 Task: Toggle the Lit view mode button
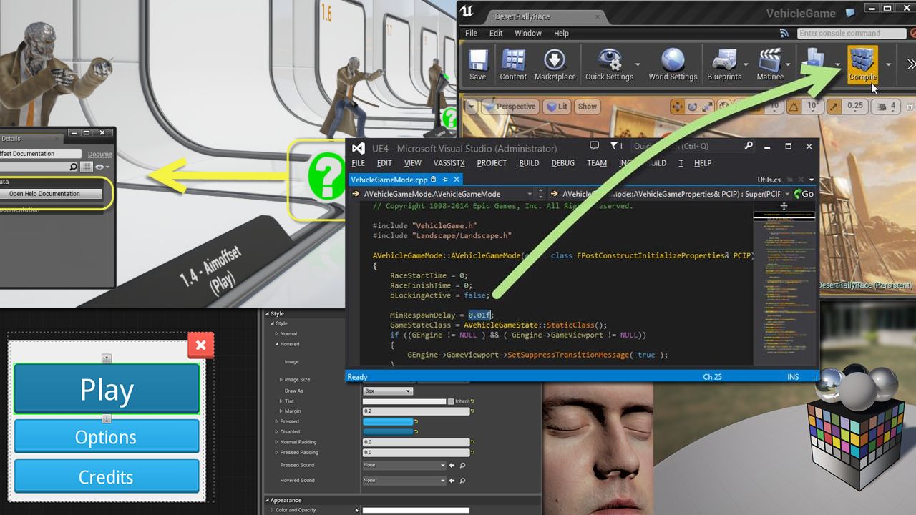coord(556,107)
